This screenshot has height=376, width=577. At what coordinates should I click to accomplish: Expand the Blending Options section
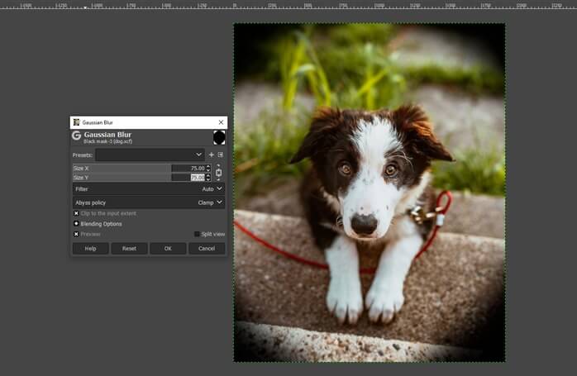click(76, 223)
